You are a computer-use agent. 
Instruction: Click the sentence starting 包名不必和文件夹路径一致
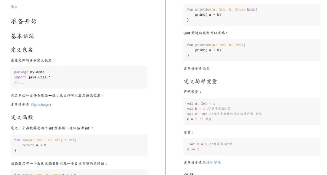coord(57,96)
